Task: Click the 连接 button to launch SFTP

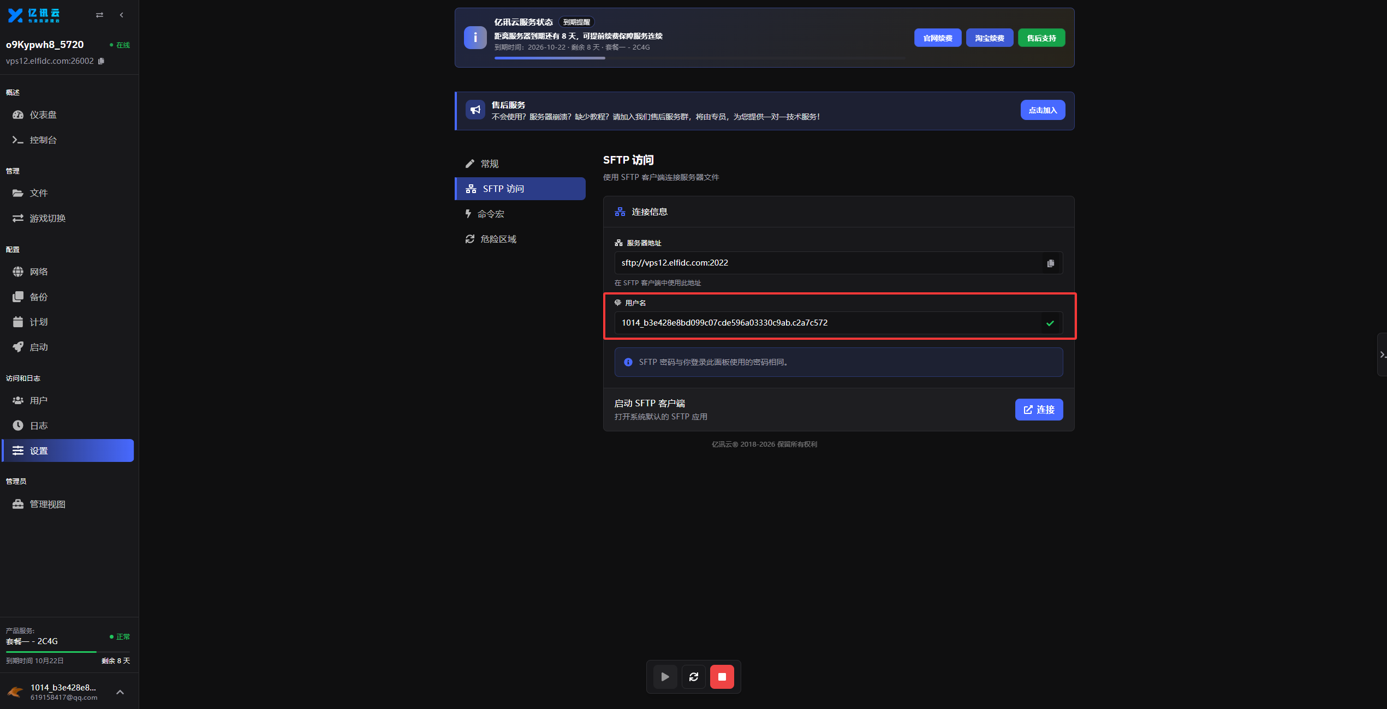Action: pos(1039,410)
